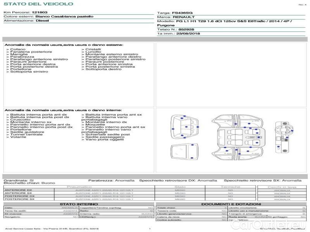The image size is (310, 232).
Task: Select the Cristalli exterior anomaly entry
Action: [93, 49]
